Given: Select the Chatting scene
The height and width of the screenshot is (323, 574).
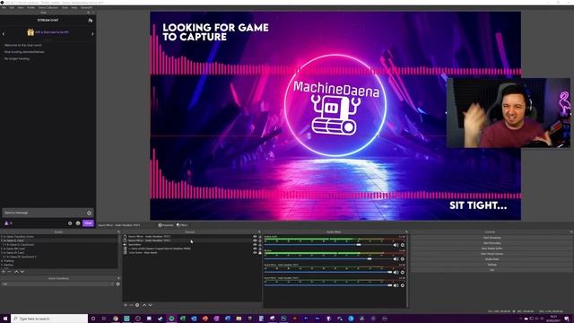Looking at the screenshot, I should (x=59, y=261).
